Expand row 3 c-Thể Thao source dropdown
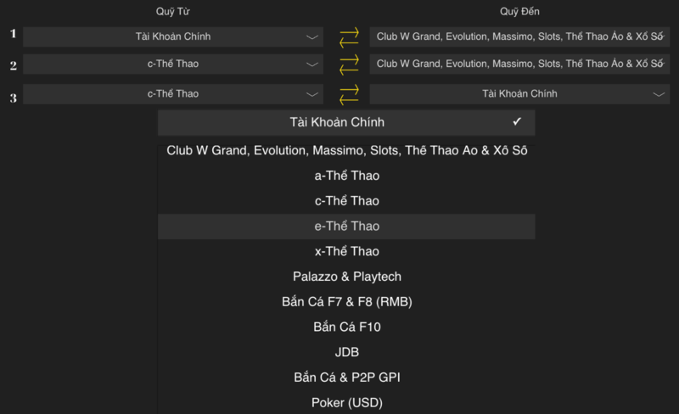The width and height of the screenshot is (679, 414). tap(312, 94)
